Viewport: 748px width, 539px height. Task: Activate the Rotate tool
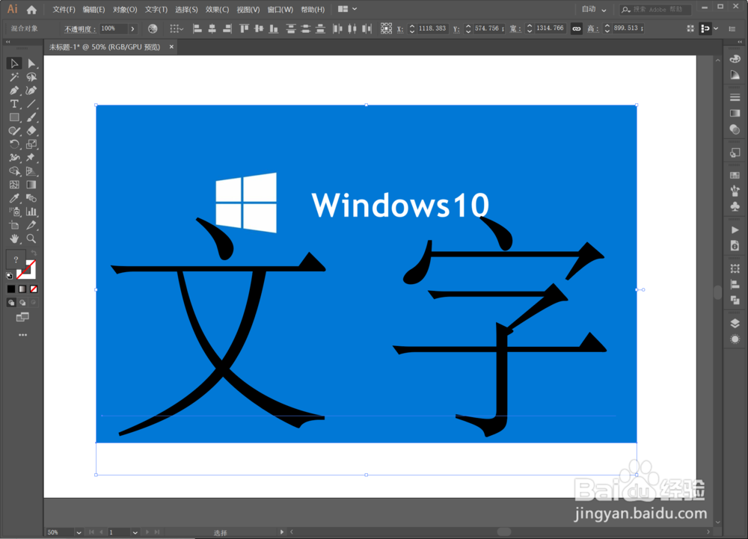click(13, 144)
